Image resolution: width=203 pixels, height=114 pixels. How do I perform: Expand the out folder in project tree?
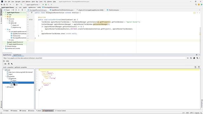tap(5, 17)
